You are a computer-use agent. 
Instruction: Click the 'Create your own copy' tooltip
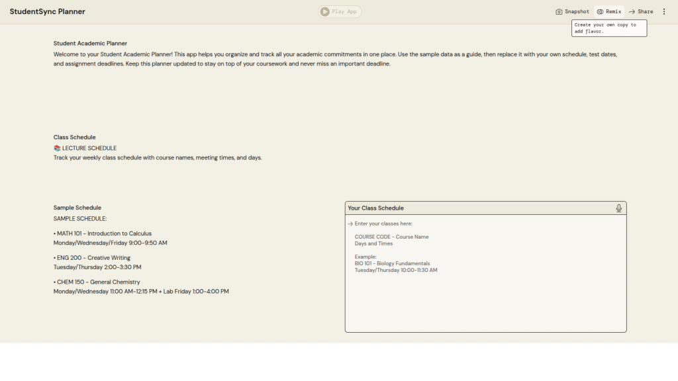click(609, 28)
